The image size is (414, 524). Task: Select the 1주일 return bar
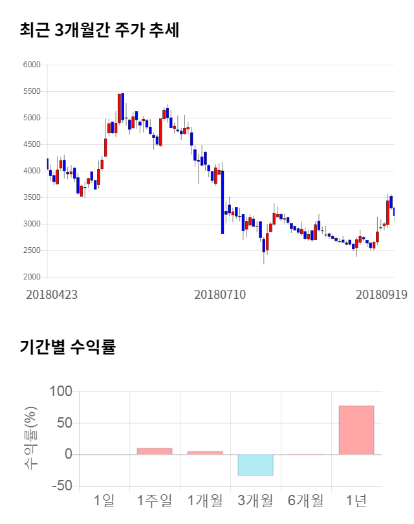[x=155, y=451]
